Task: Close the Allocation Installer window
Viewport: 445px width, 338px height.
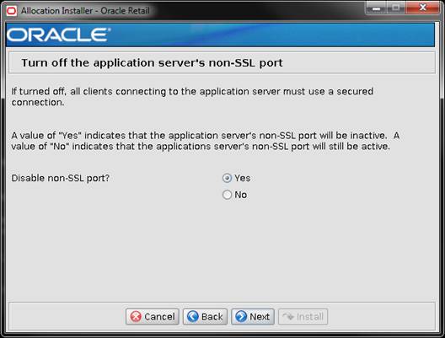Action: click(x=423, y=8)
